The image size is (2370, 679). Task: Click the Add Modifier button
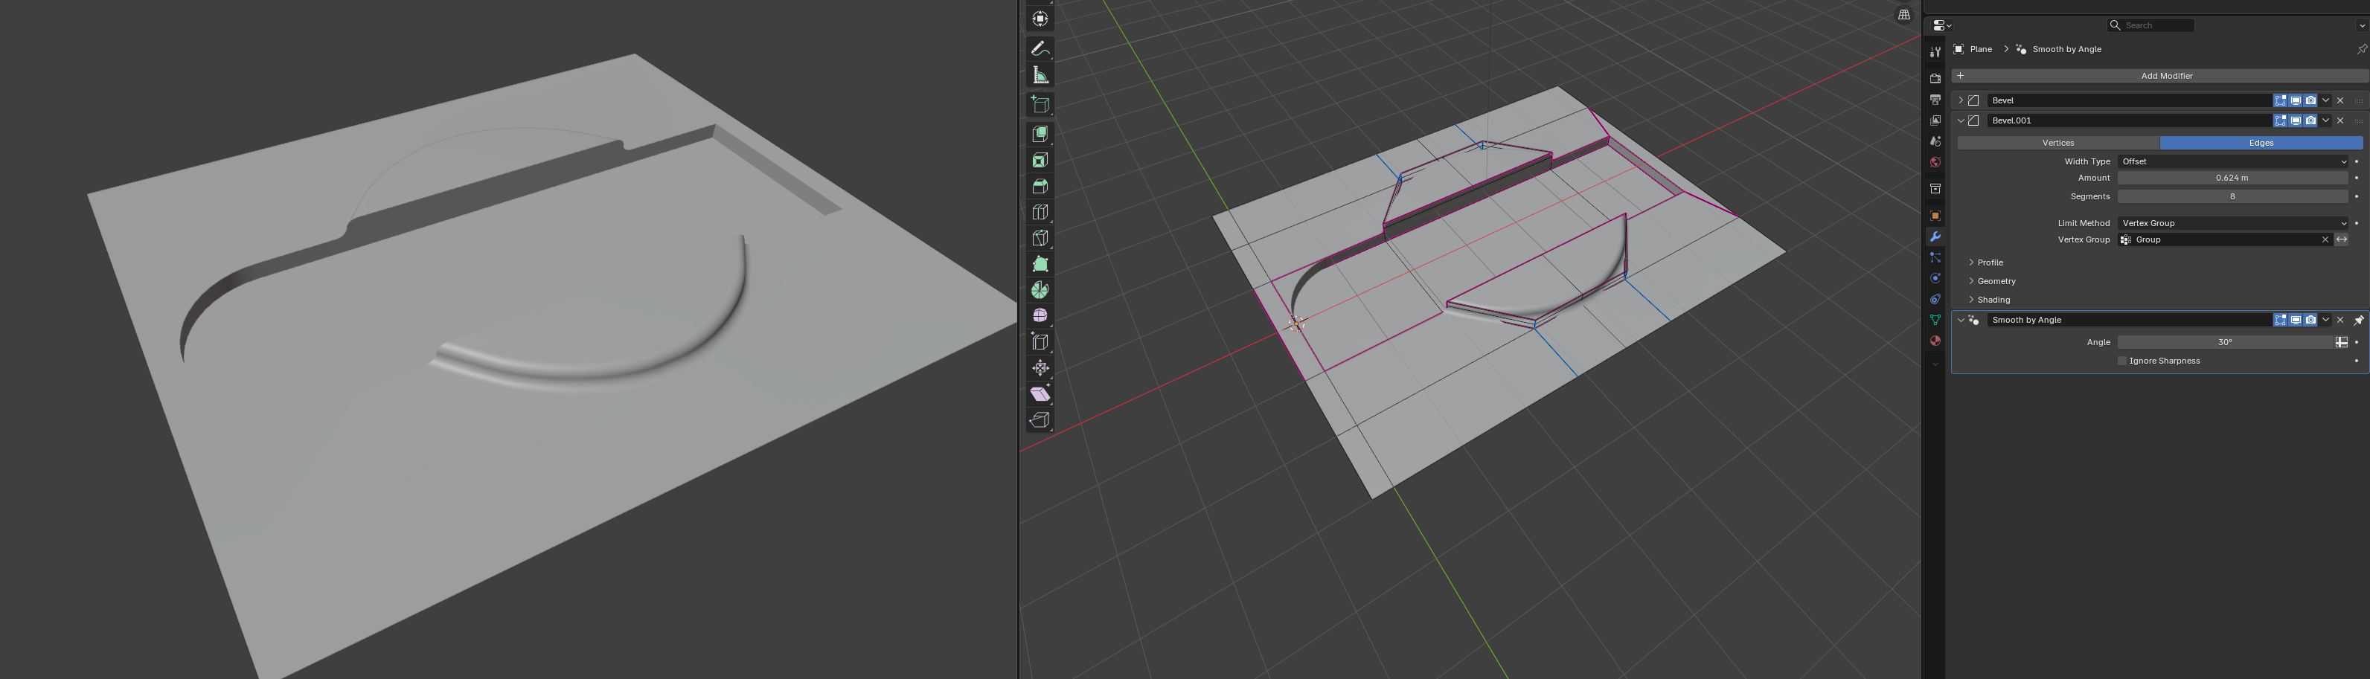pos(2159,77)
